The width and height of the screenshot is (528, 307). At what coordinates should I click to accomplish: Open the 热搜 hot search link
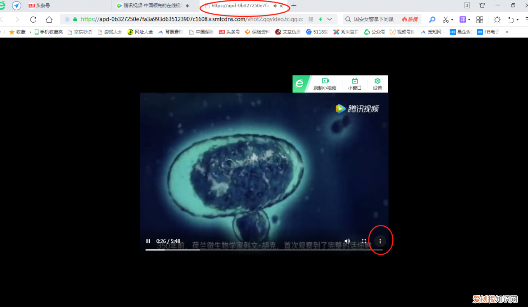[410, 19]
